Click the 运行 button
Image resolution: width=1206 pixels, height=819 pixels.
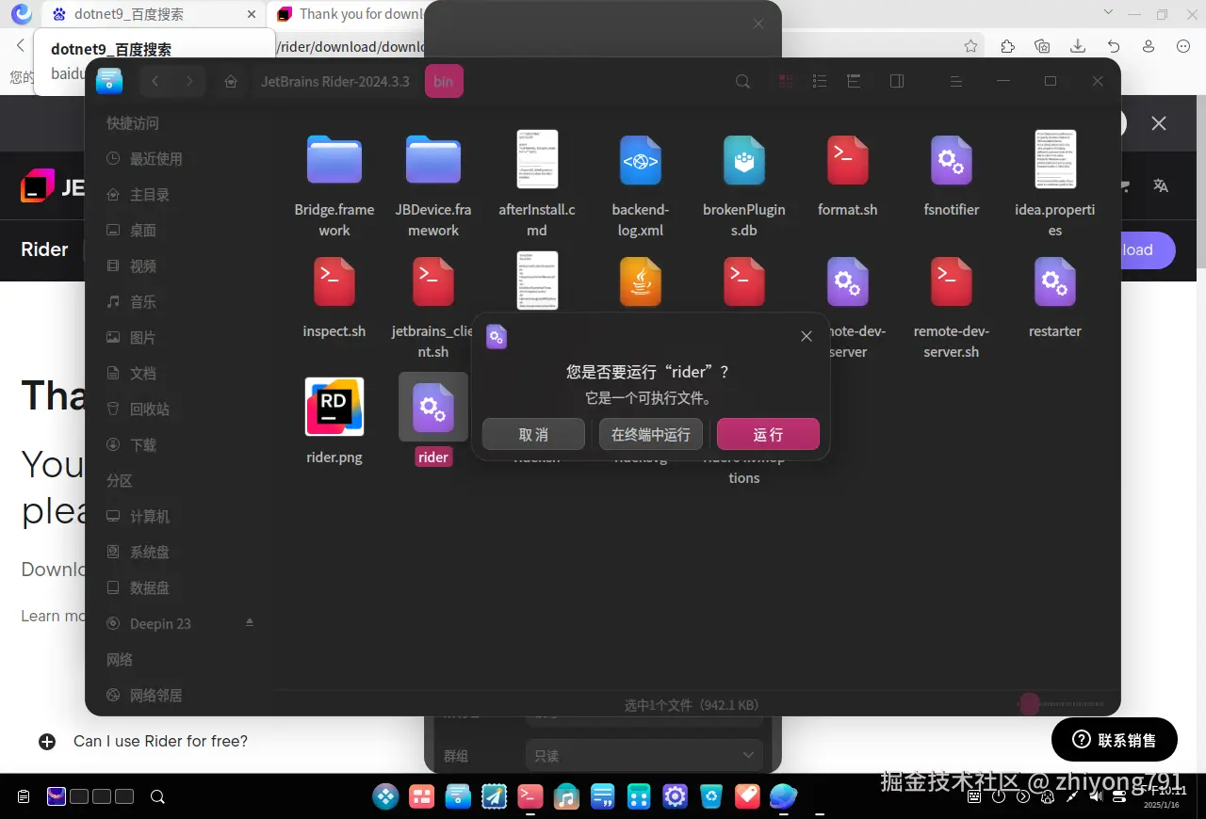point(768,435)
